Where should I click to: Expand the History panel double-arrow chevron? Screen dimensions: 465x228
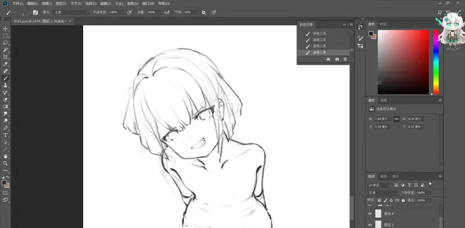point(344,24)
